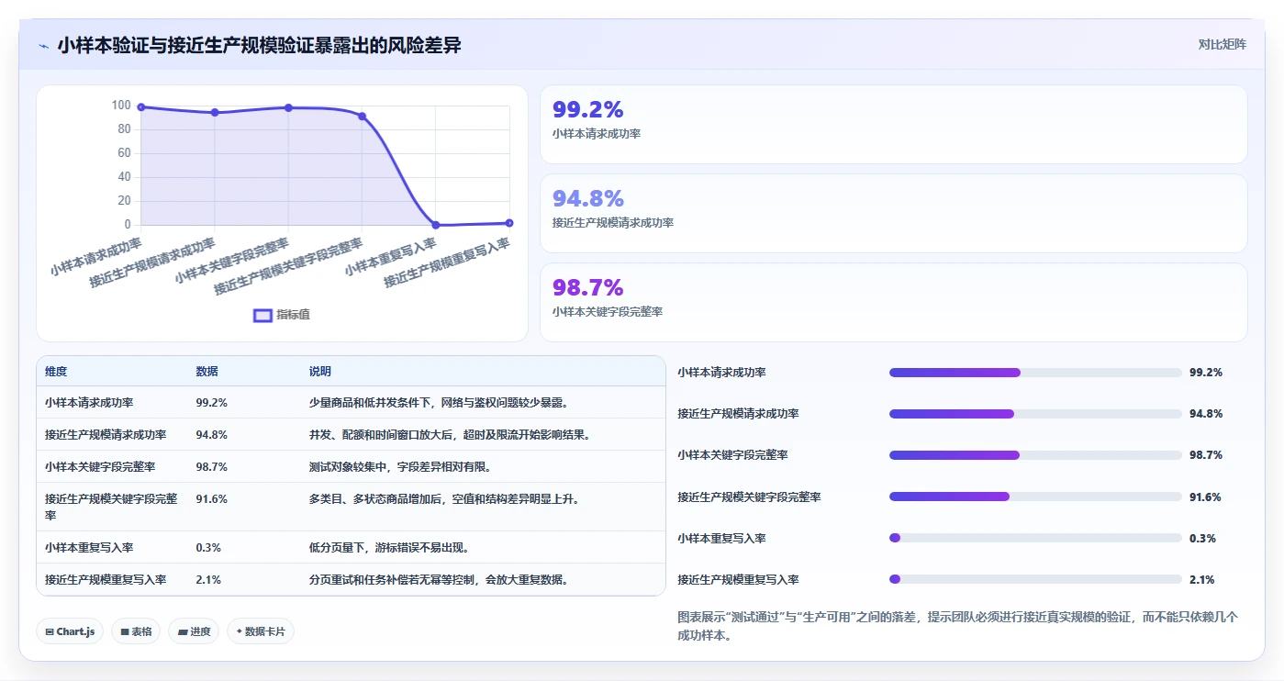This screenshot has height=681, width=1284.
Task: Click the 2.1% value in table
Action: pyautogui.click(x=208, y=580)
